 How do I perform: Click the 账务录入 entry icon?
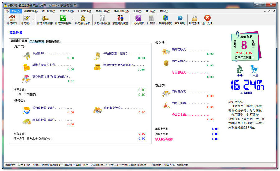click(26, 20)
